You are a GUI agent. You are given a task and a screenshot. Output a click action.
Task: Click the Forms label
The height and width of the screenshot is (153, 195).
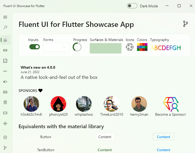(x=48, y=40)
